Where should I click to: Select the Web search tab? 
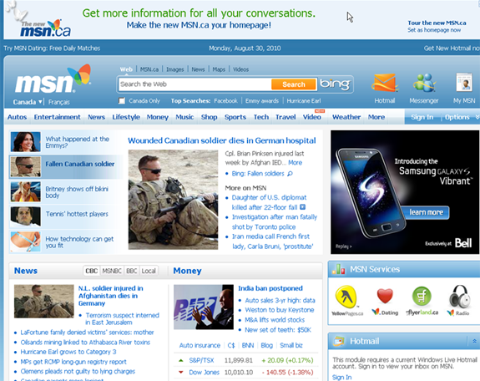126,69
